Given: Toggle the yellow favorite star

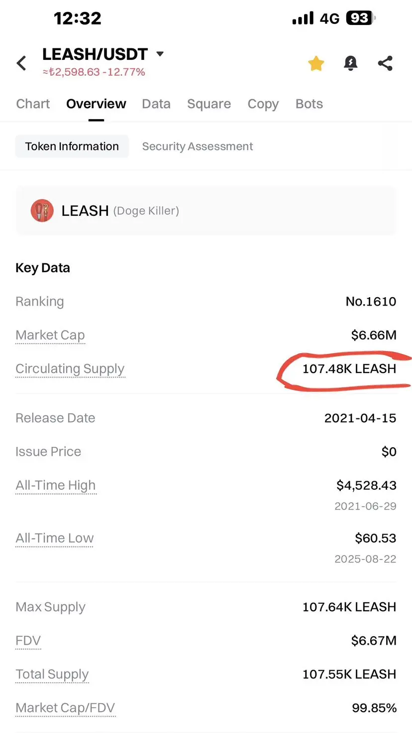Looking at the screenshot, I should [x=316, y=63].
